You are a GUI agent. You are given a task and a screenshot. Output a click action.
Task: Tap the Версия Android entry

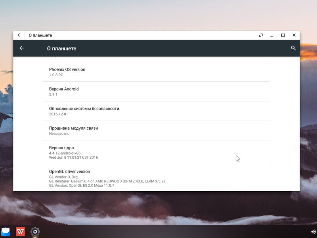click(x=157, y=92)
